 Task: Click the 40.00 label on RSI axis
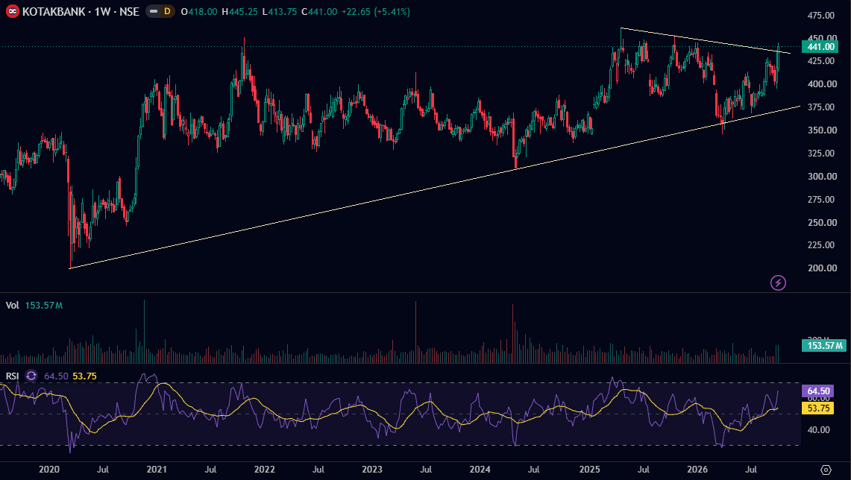(x=818, y=429)
